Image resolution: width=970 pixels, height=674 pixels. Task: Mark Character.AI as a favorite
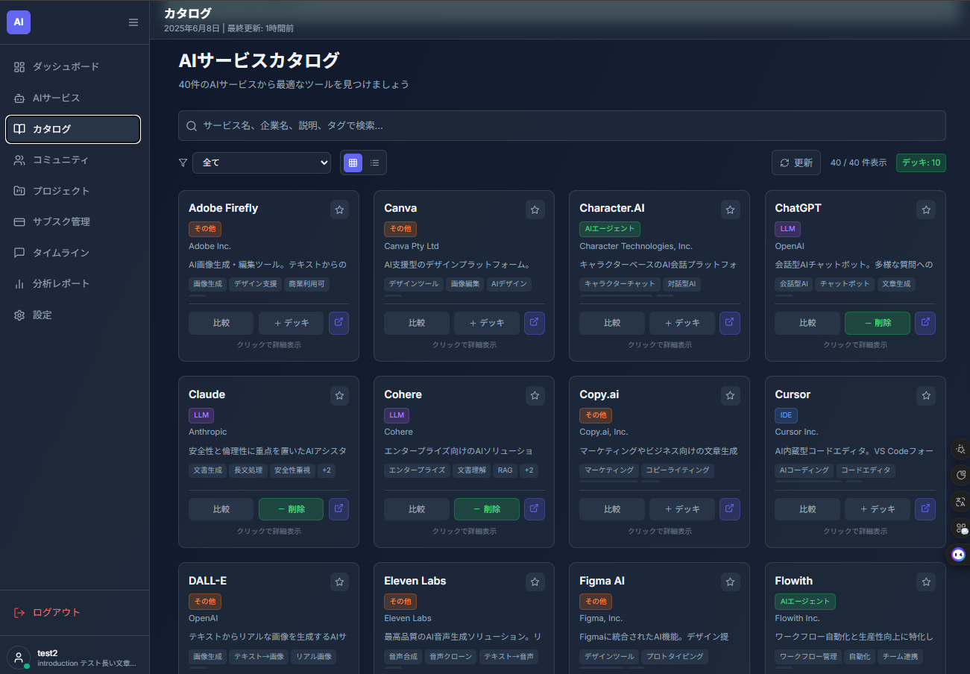(730, 210)
